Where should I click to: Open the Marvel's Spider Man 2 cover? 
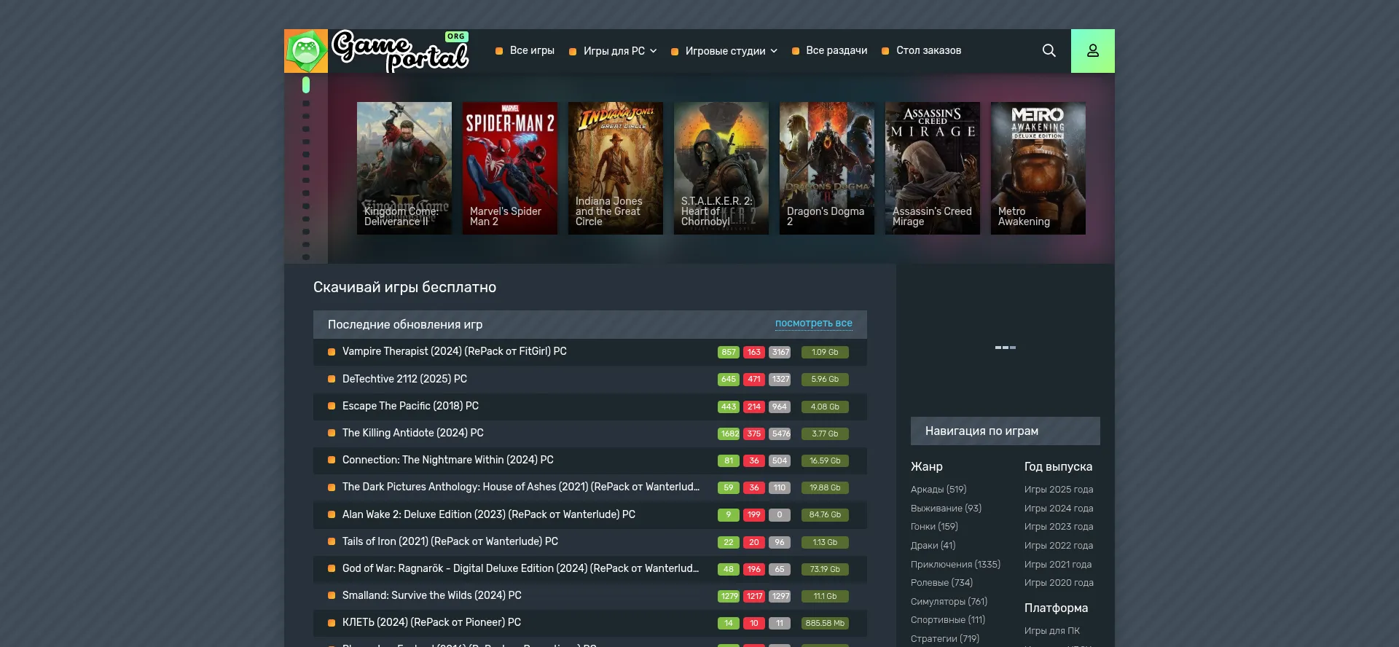[x=510, y=168]
